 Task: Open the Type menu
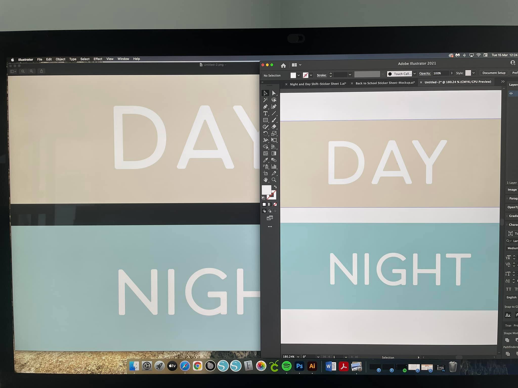click(73, 59)
